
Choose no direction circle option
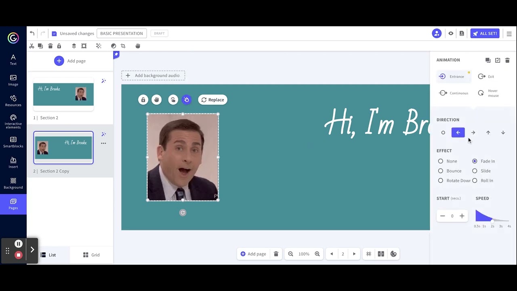pos(443,133)
